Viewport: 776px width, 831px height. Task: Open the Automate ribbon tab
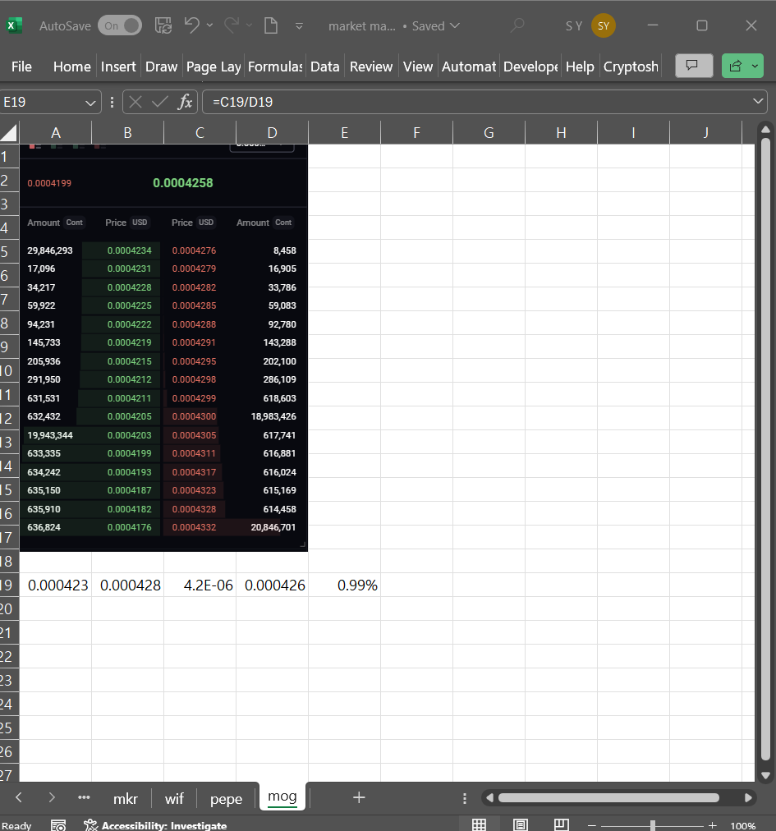[469, 67]
